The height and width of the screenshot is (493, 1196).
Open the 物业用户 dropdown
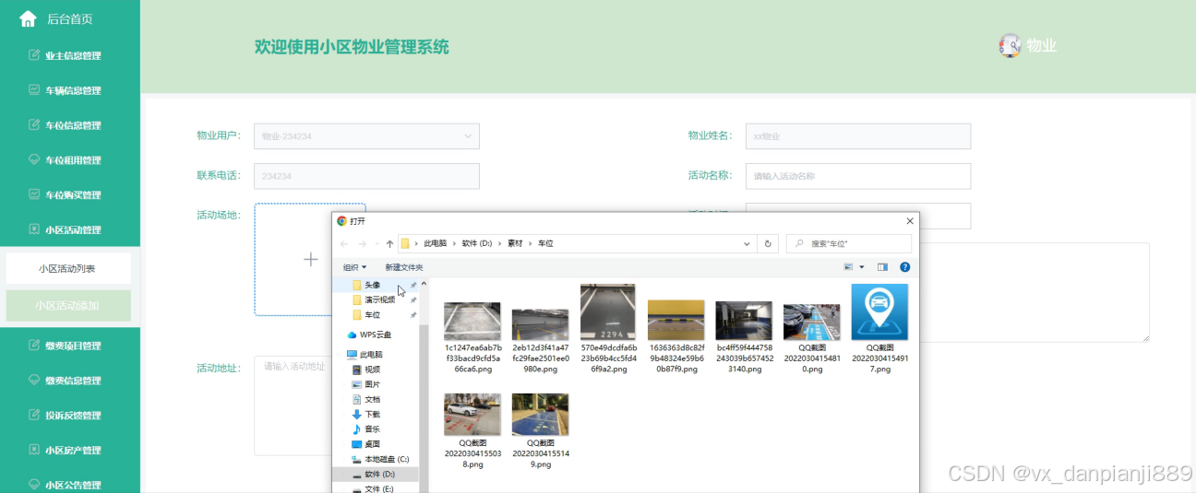[367, 136]
